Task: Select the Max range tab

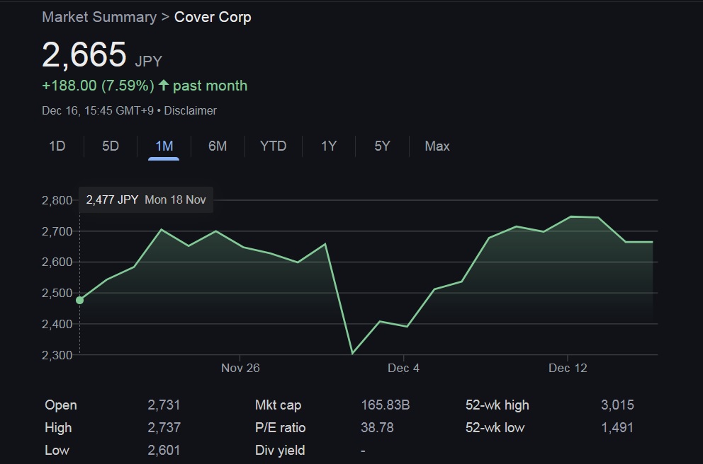Action: [437, 146]
